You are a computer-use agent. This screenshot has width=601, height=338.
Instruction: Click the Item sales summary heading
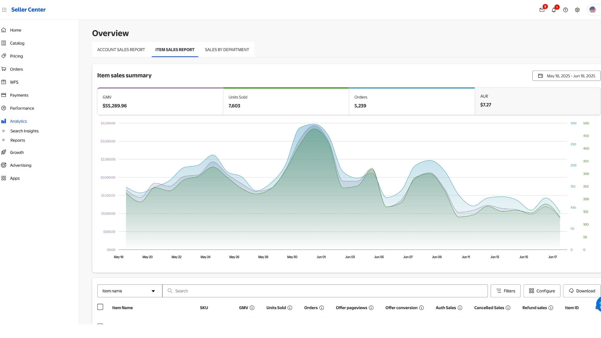coord(124,75)
